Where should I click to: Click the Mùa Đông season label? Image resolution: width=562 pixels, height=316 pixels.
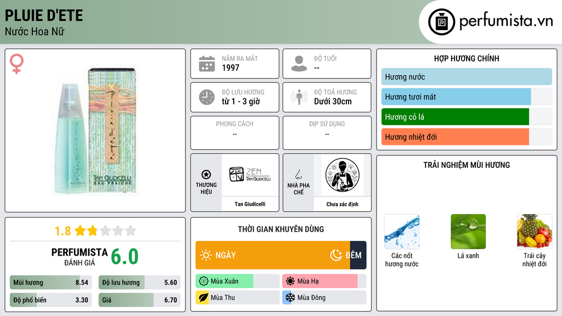pyautogui.click(x=312, y=298)
